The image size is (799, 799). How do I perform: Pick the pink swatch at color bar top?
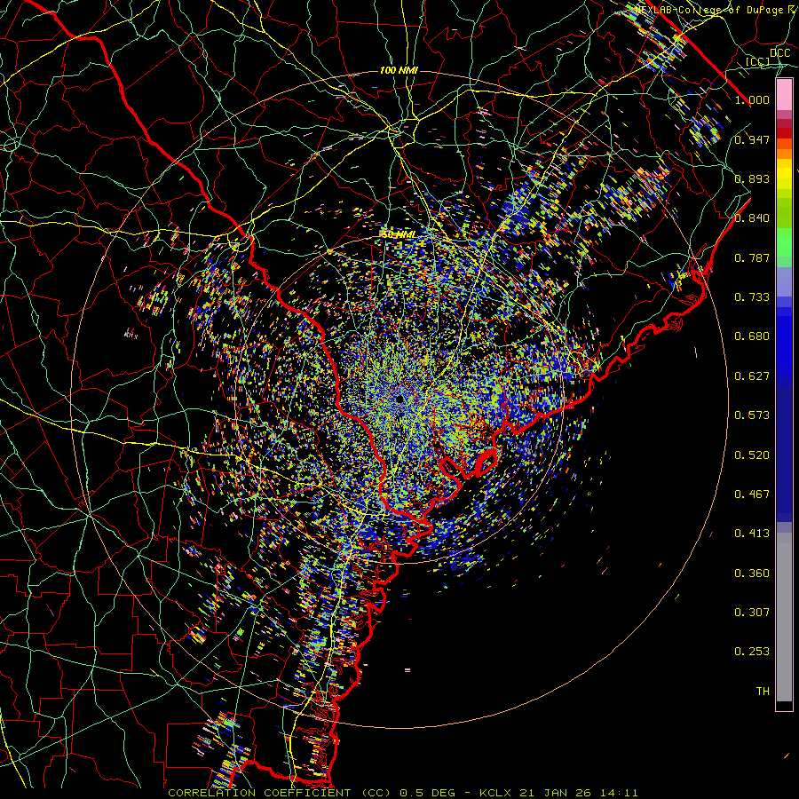pos(784,94)
